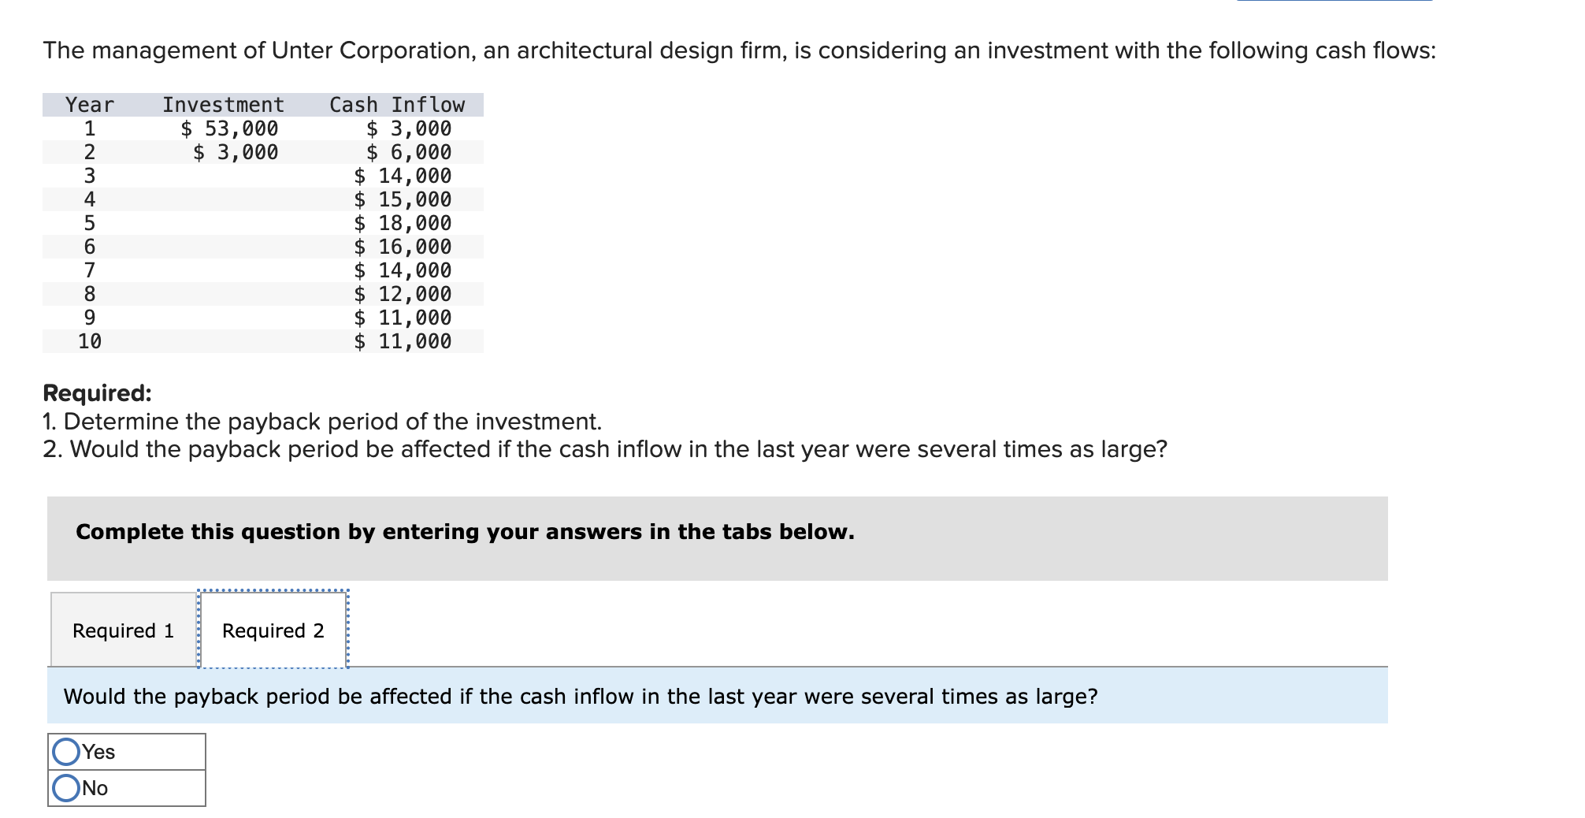The width and height of the screenshot is (1585, 818).
Task: Switch to the Required 2 tab
Action: click(x=272, y=630)
